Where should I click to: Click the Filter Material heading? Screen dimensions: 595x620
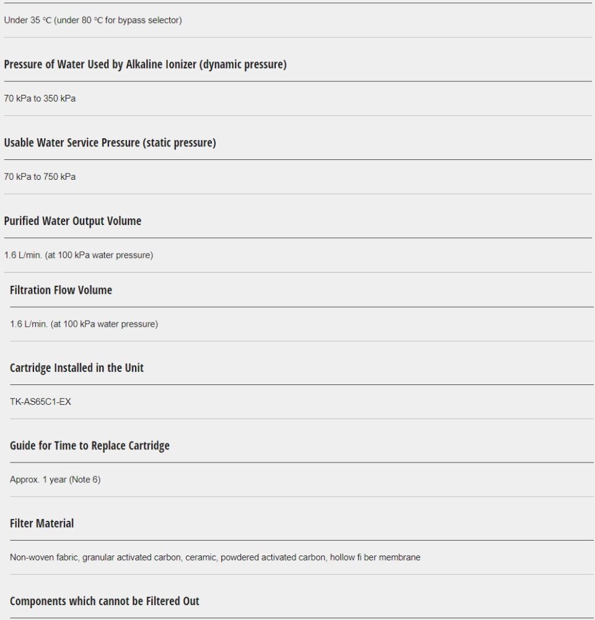click(x=42, y=523)
